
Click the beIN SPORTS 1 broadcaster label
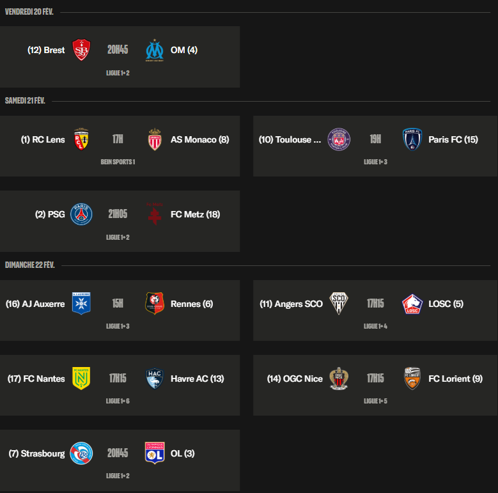(x=118, y=162)
